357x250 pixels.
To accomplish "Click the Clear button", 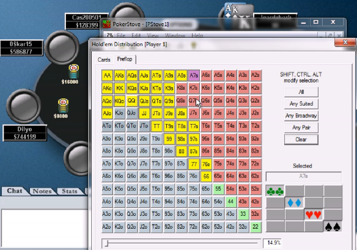I will 301,139.
